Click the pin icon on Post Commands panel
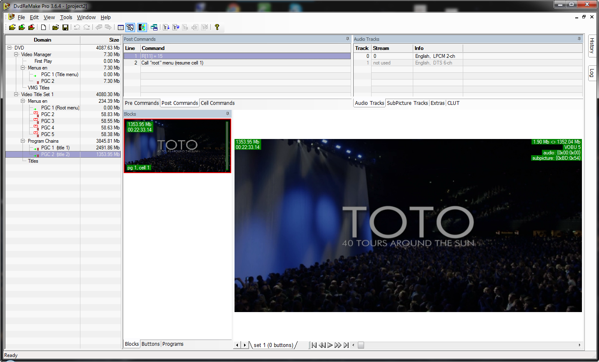The height and width of the screenshot is (362, 599). click(347, 39)
